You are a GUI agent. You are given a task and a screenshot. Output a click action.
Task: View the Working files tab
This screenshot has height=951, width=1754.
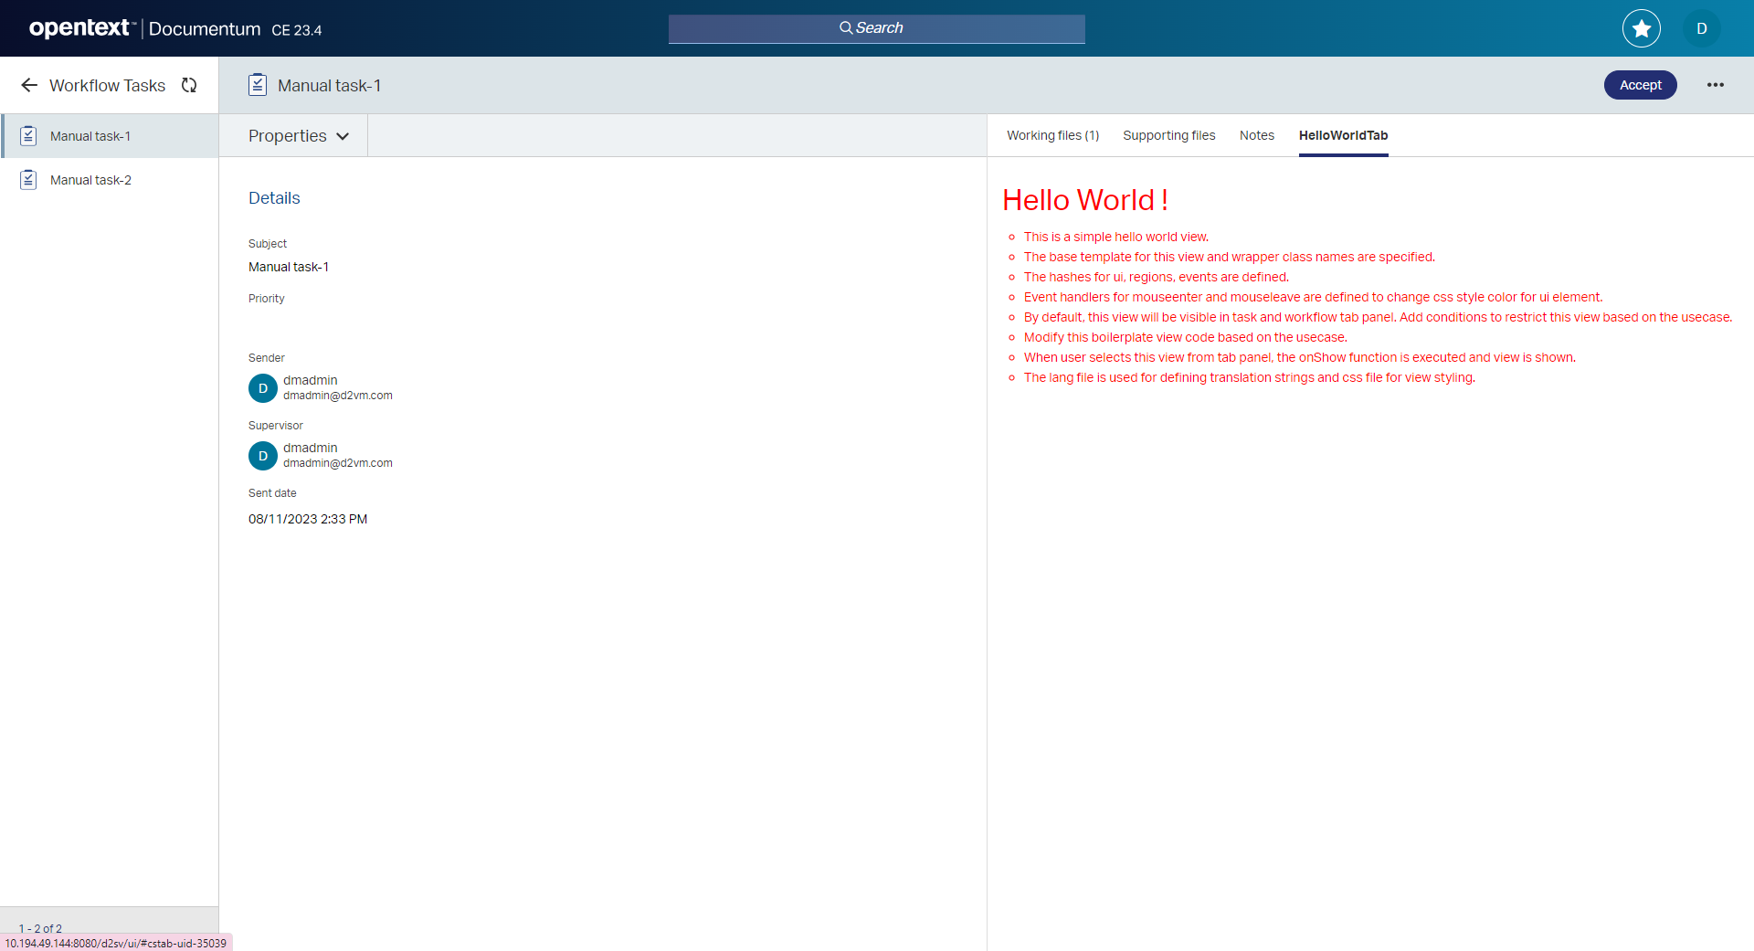(1052, 135)
